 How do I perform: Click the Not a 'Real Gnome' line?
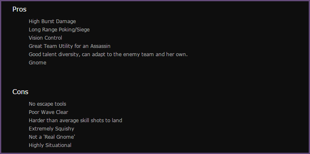pos(52,137)
